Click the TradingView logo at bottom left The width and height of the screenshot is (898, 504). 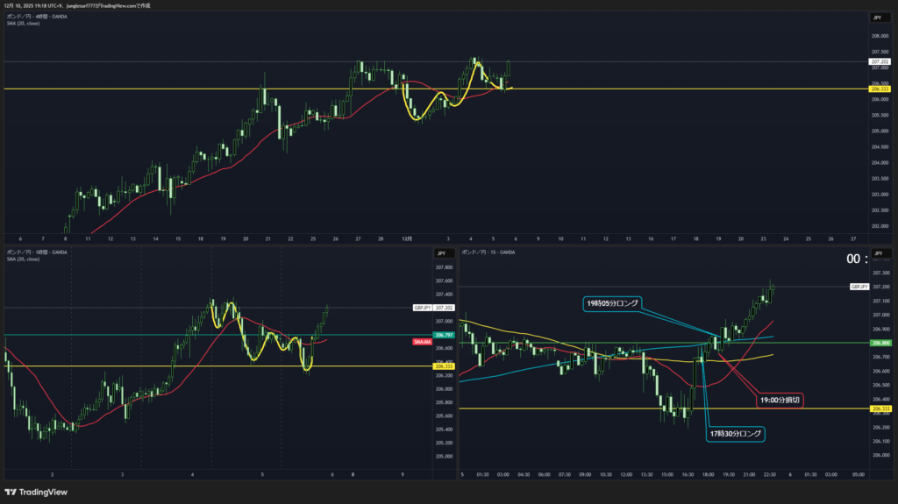coord(39,491)
